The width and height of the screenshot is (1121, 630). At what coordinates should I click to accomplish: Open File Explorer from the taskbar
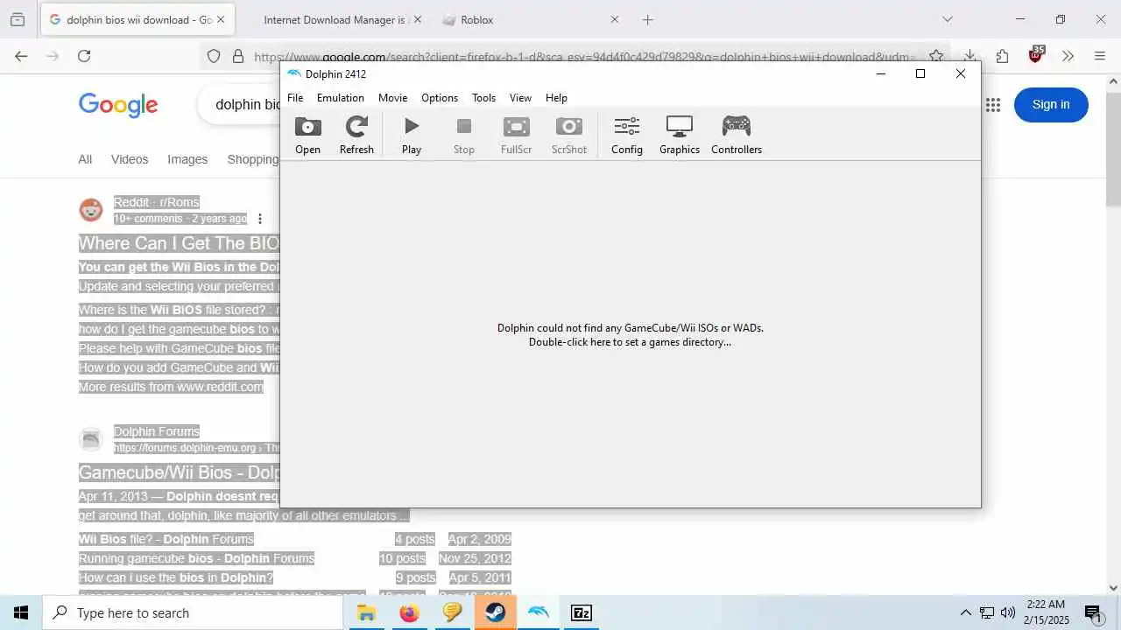point(366,612)
